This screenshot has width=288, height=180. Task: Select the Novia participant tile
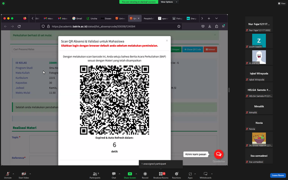[x=259, y=123]
